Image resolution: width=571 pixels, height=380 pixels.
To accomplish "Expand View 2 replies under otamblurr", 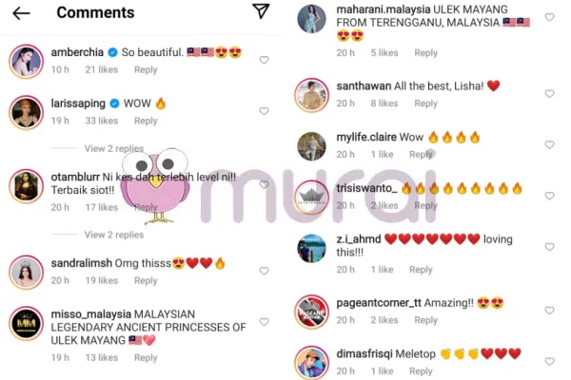I will click(x=114, y=235).
